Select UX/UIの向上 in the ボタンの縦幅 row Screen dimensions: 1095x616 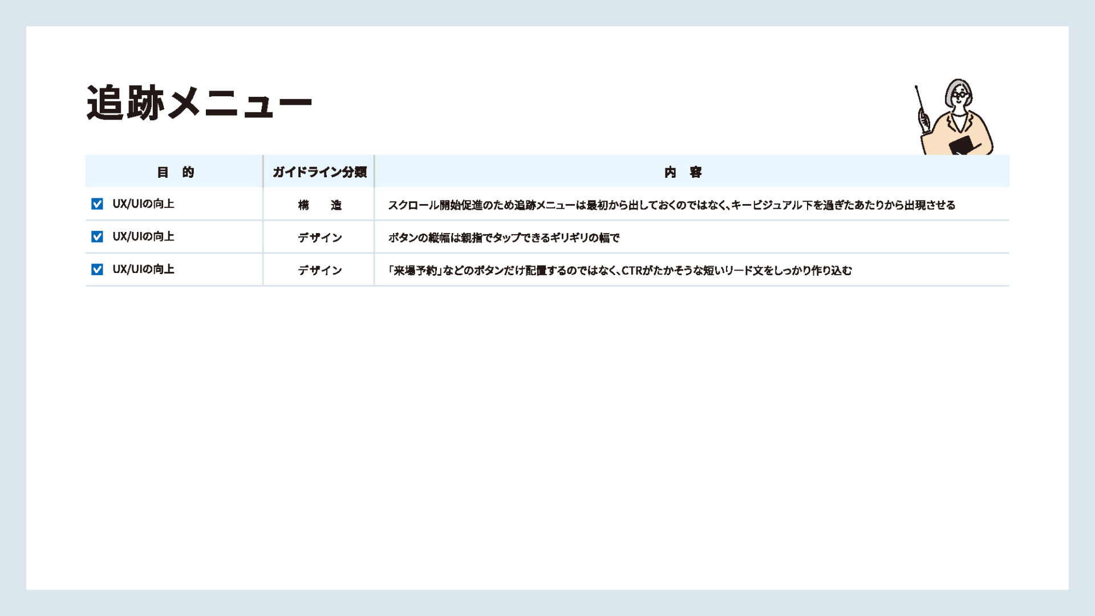point(143,236)
